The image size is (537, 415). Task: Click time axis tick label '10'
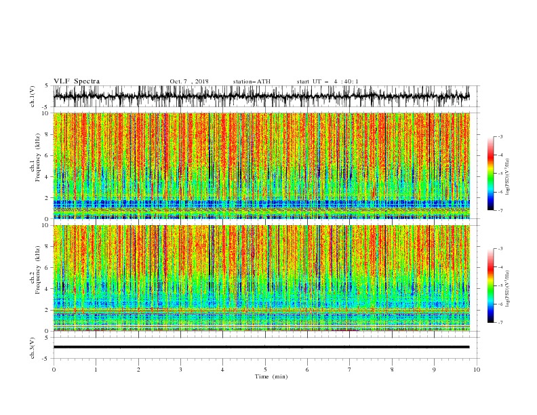477,370
